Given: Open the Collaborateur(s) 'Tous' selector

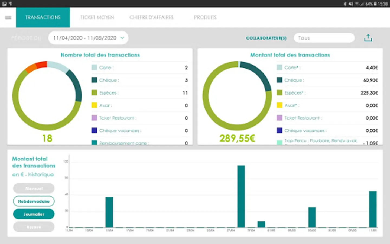Looking at the screenshot, I should 324,38.
